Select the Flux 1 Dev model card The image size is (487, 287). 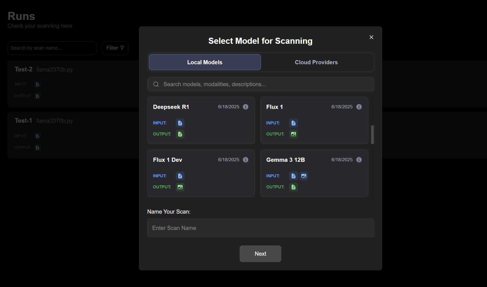click(201, 173)
